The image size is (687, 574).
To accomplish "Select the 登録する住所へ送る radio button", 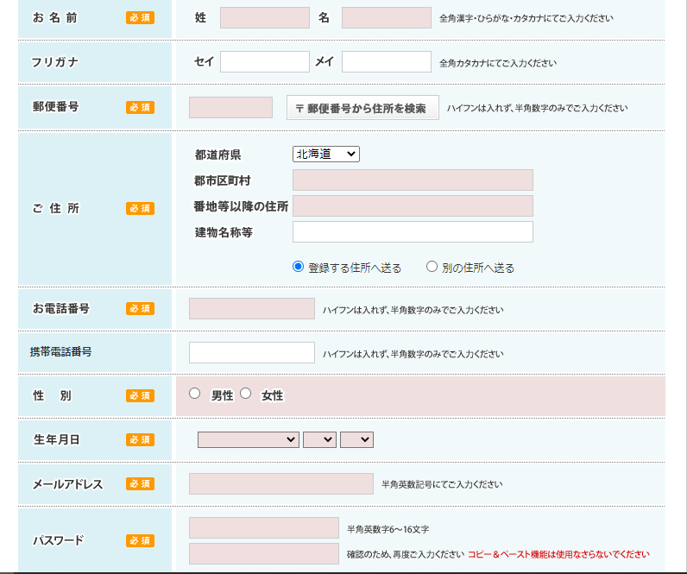I will pos(299,267).
